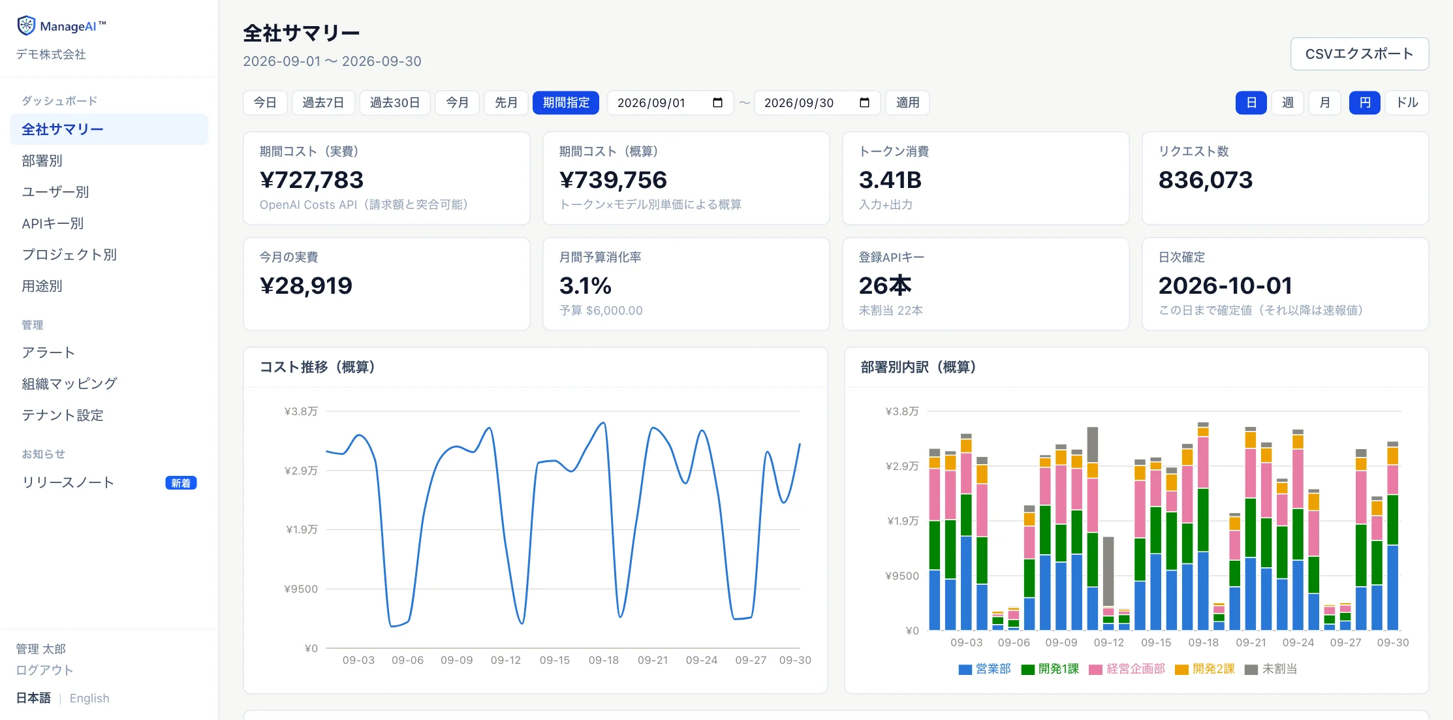The width and height of the screenshot is (1453, 720).
Task: Select the 今月 period filter
Action: click(x=458, y=102)
